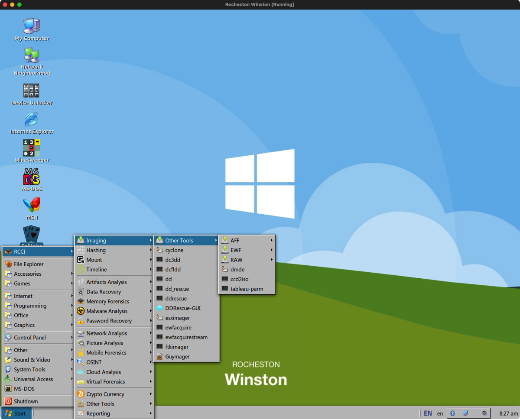
Task: Click the Start button
Action: coord(16,413)
